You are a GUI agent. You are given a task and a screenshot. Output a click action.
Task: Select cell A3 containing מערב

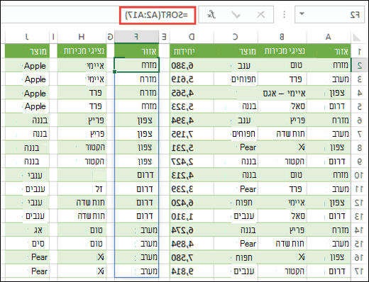click(329, 79)
